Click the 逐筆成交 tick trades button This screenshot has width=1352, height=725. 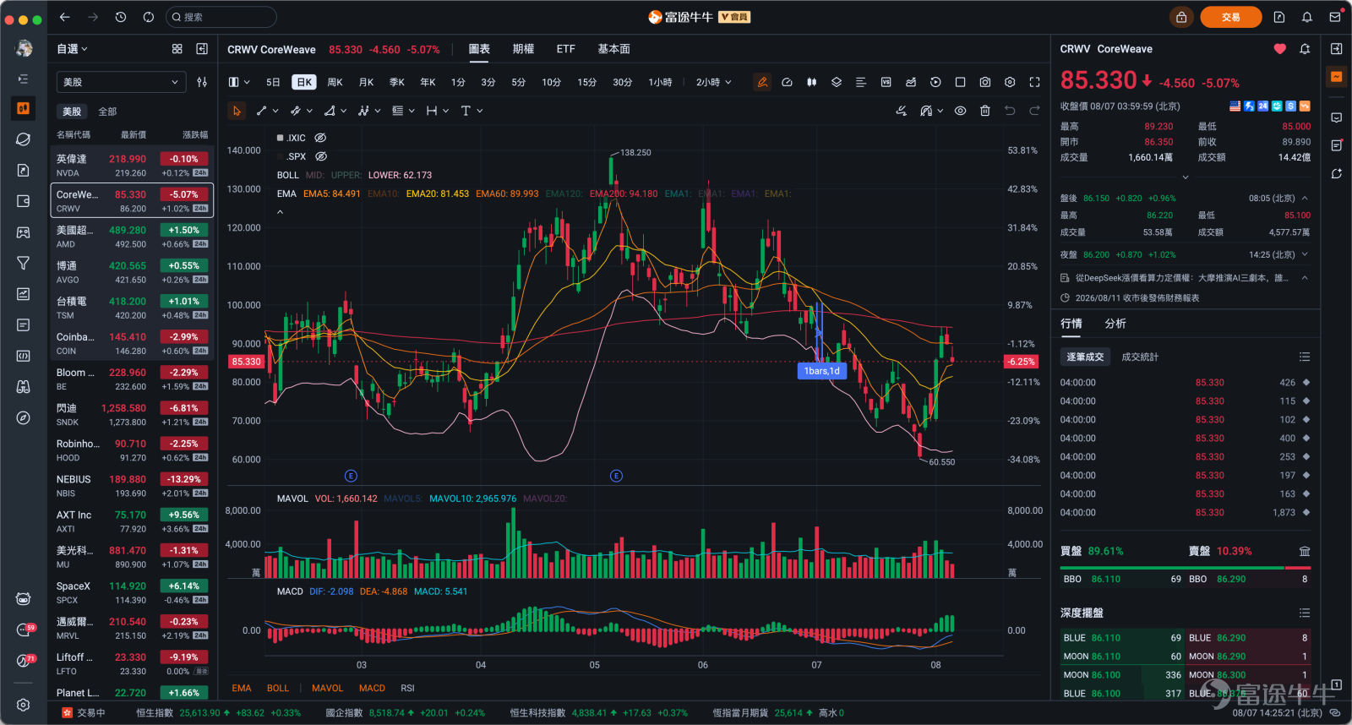[1085, 357]
